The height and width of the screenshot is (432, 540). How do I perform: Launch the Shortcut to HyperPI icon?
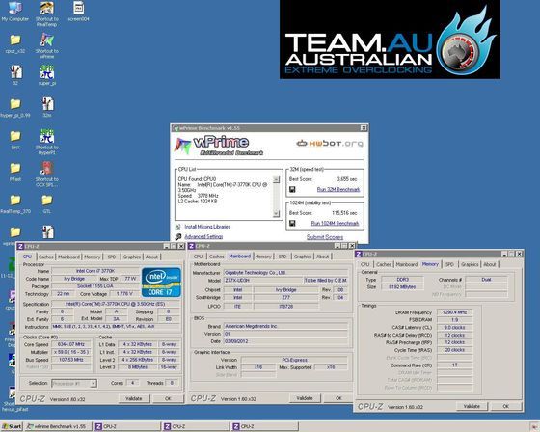[47, 142]
